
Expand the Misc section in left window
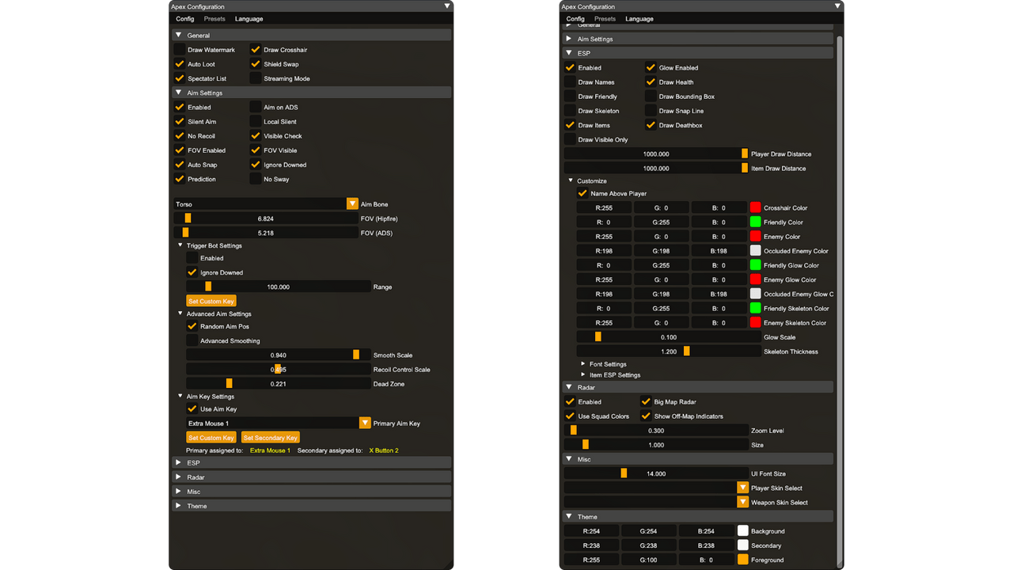point(312,491)
